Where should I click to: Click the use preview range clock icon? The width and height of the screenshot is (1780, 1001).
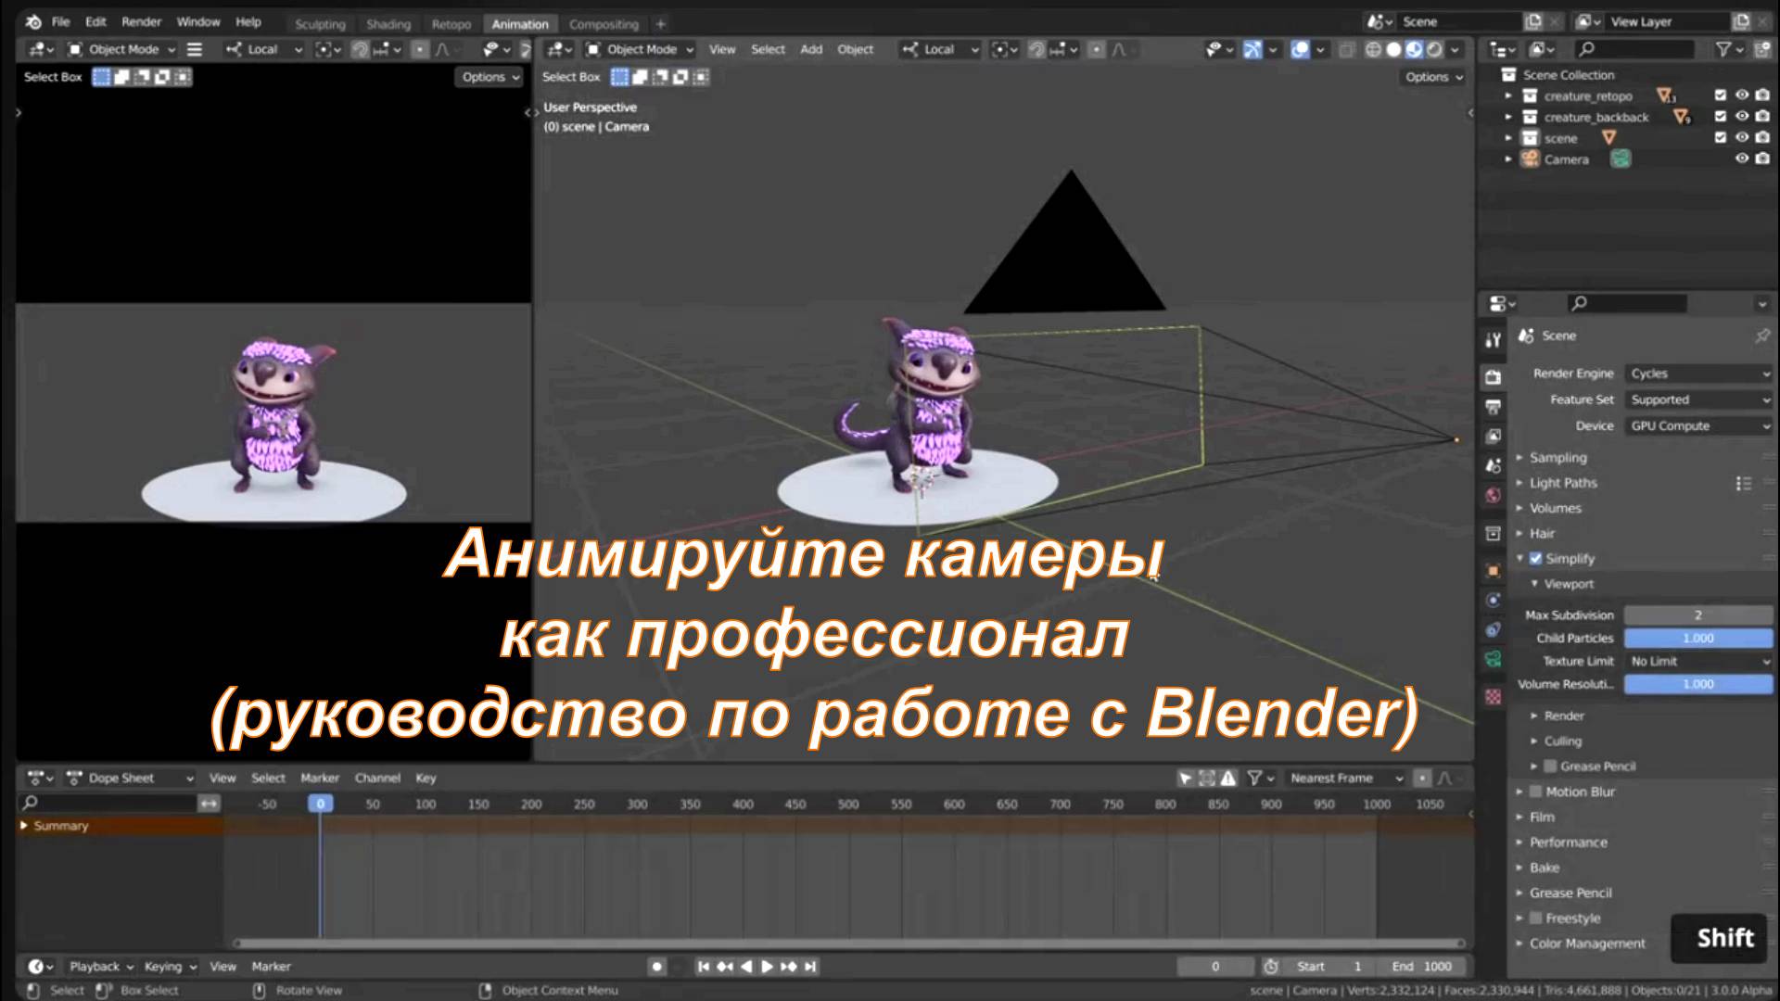coord(1271,967)
